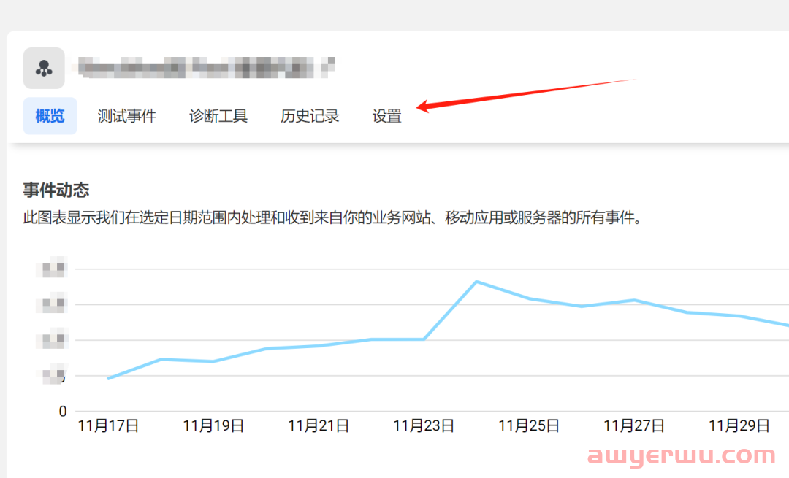Click the peak point on the event line chart
Image resolution: width=789 pixels, height=478 pixels.
(x=476, y=282)
